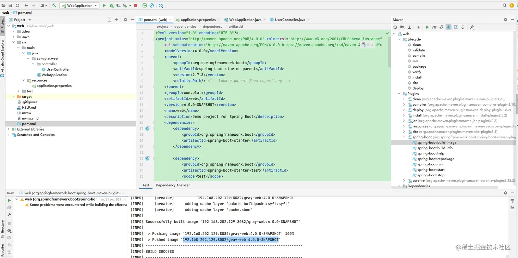This screenshot has width=518, height=258.
Task: Click the Run with Coverage icon
Action: 118,5
